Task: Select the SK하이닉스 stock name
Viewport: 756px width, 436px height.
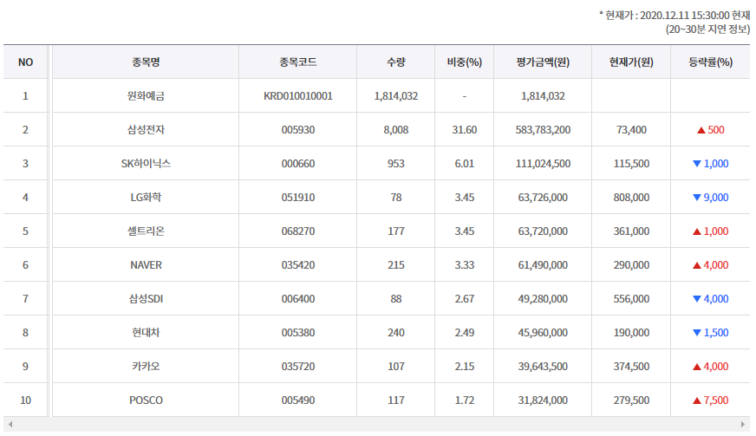Action: [x=146, y=164]
